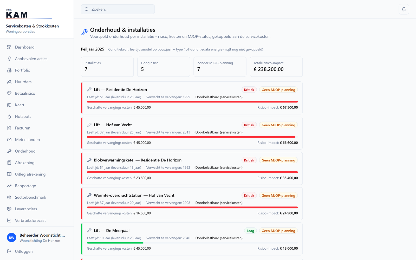
Task: Click Risico-impact '€ 24.900,00' value
Action: (x=289, y=213)
